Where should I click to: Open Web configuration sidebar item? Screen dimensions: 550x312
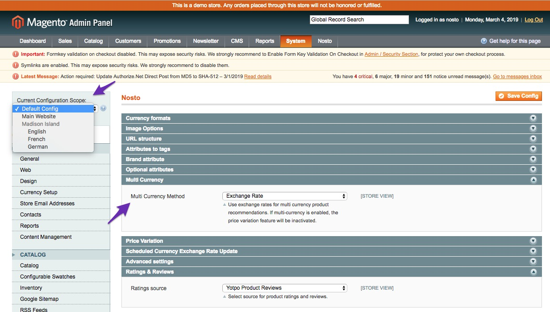[61, 170]
